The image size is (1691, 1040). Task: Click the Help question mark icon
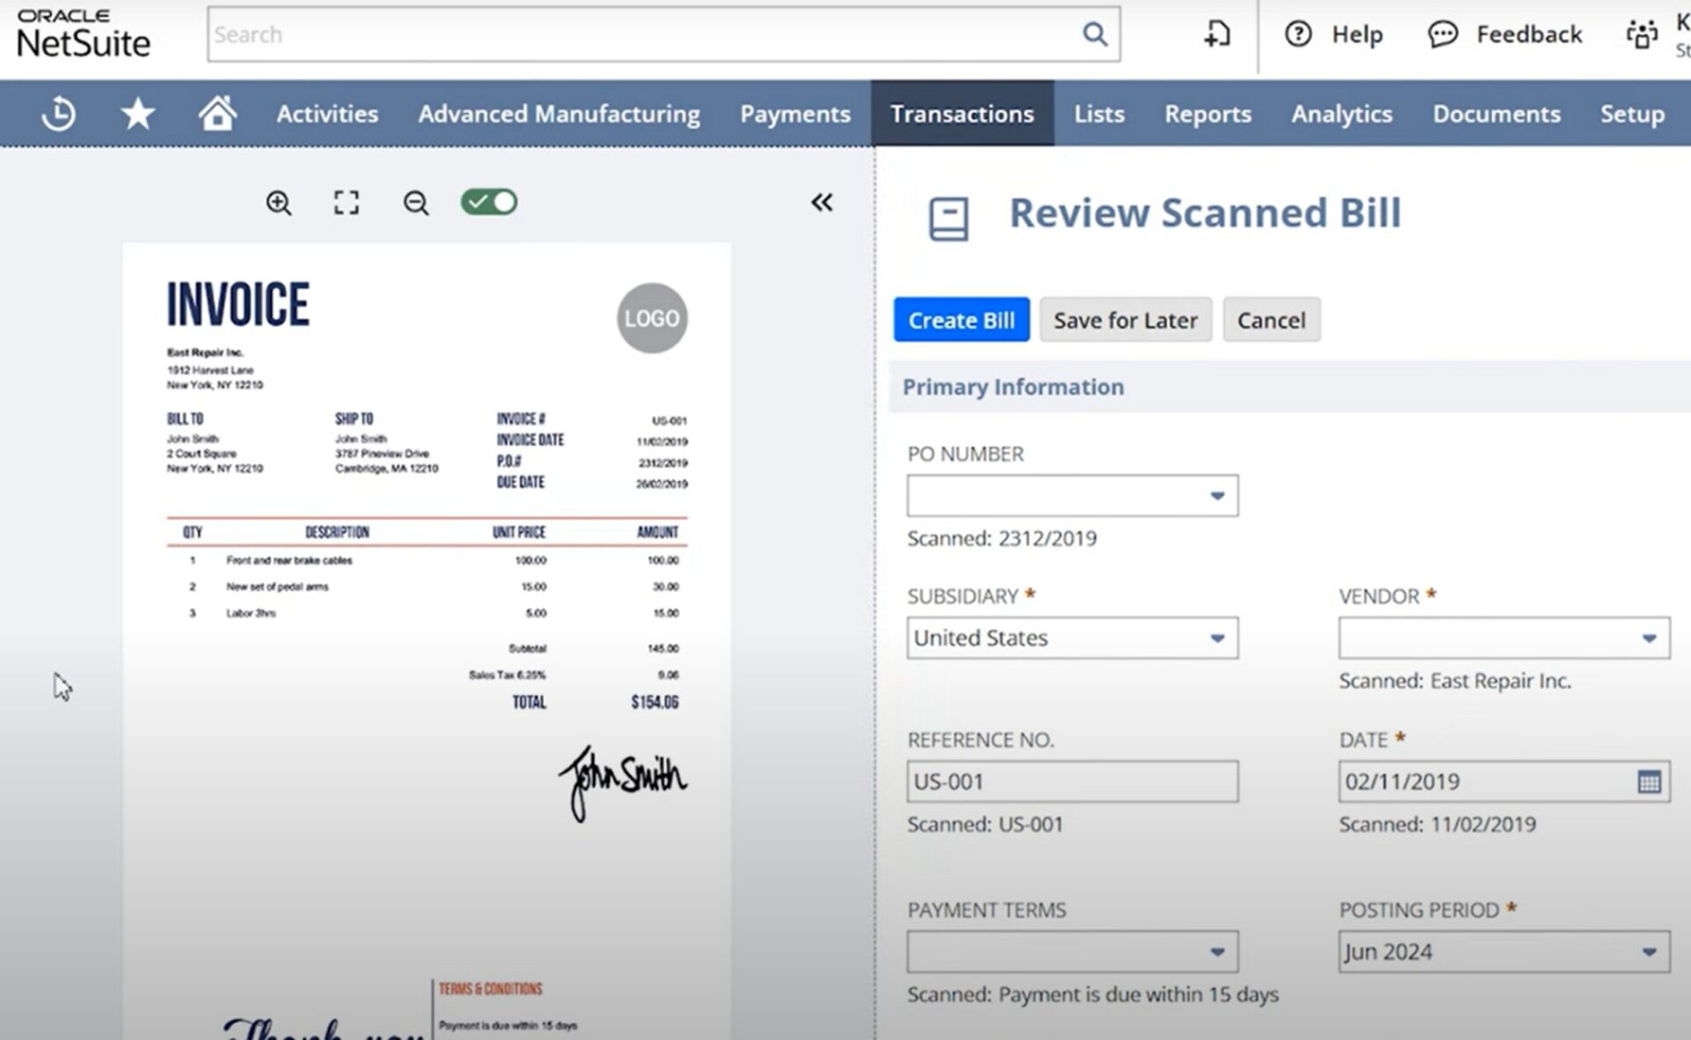[1298, 34]
